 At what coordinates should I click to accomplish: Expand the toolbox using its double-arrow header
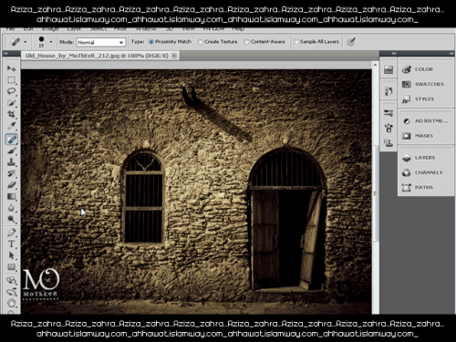click(5, 54)
